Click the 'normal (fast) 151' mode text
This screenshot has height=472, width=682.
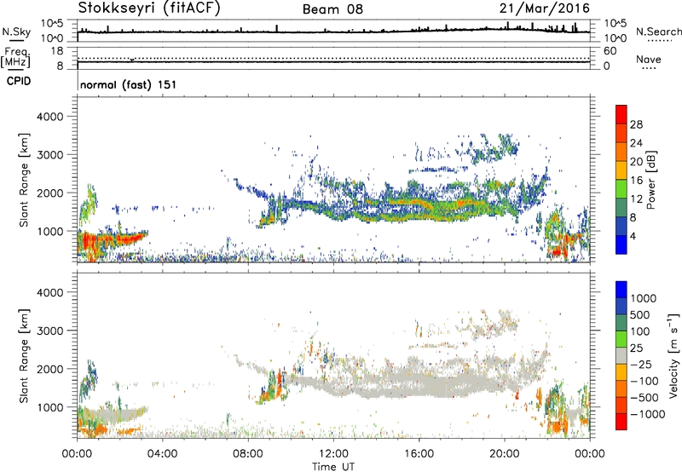click(x=129, y=84)
